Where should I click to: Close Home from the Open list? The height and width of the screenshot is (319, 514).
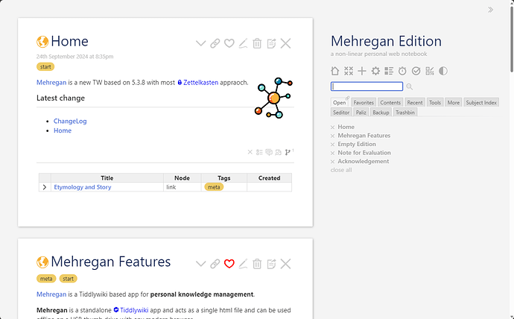333,127
